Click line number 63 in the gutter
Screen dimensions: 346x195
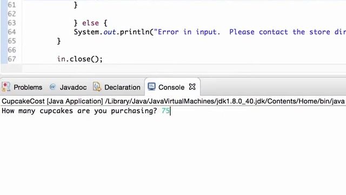12,23
